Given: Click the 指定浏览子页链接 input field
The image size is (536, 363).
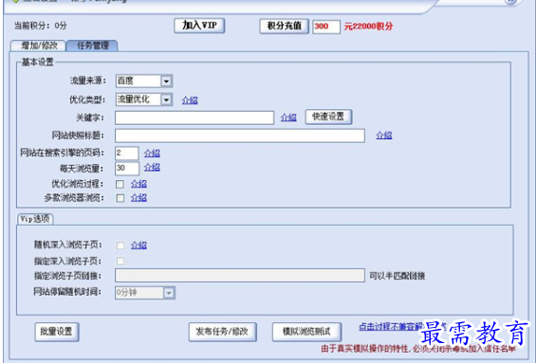Looking at the screenshot, I should (240, 276).
